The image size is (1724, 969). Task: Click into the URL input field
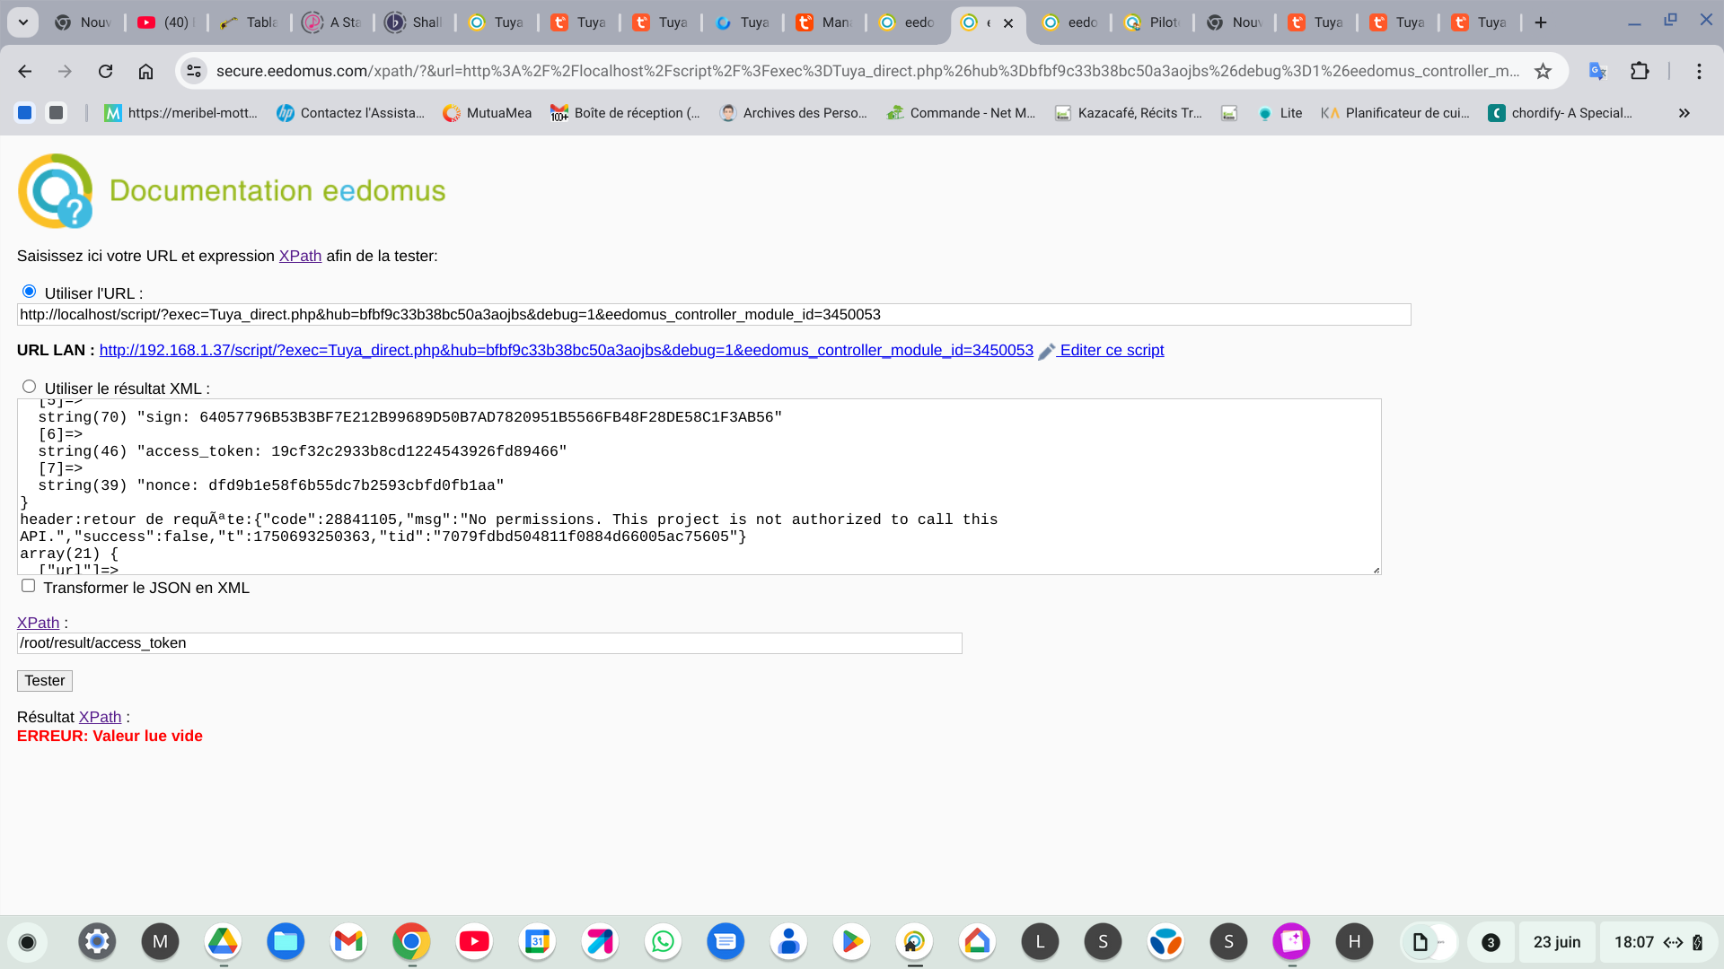coord(714,315)
